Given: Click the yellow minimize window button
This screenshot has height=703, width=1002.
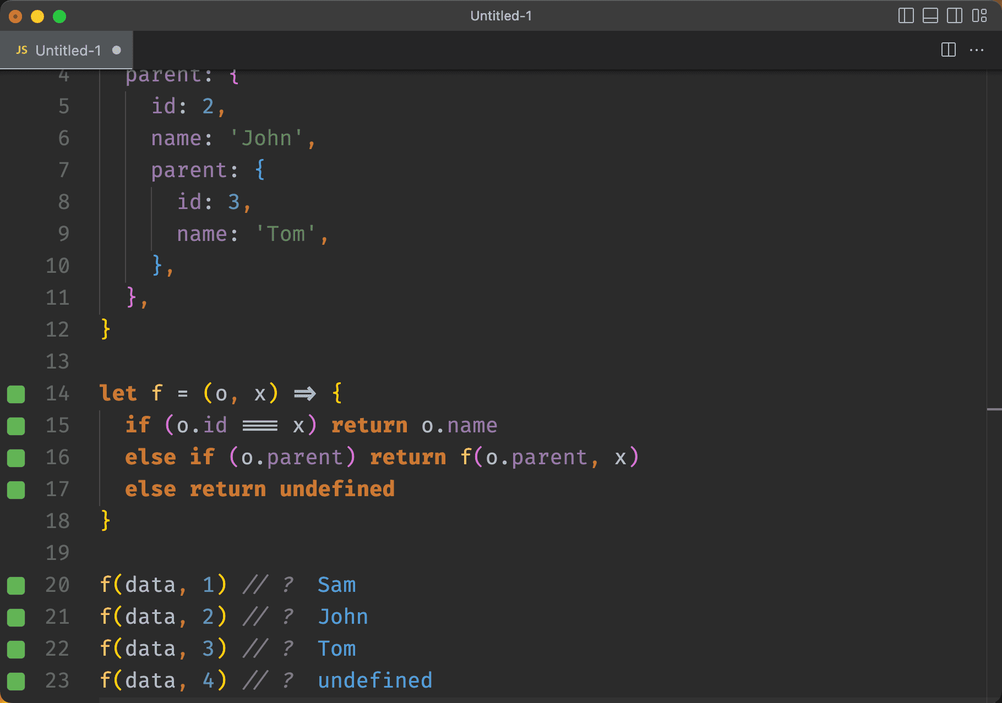Looking at the screenshot, I should point(37,17).
